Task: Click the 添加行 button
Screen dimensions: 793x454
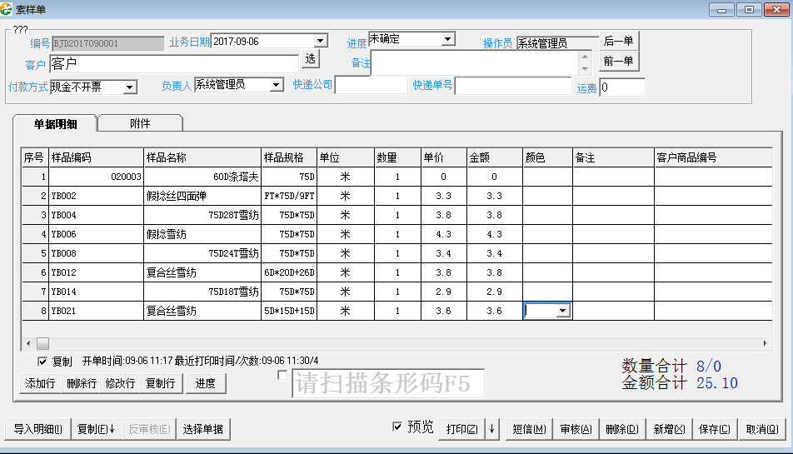Action: click(x=40, y=383)
